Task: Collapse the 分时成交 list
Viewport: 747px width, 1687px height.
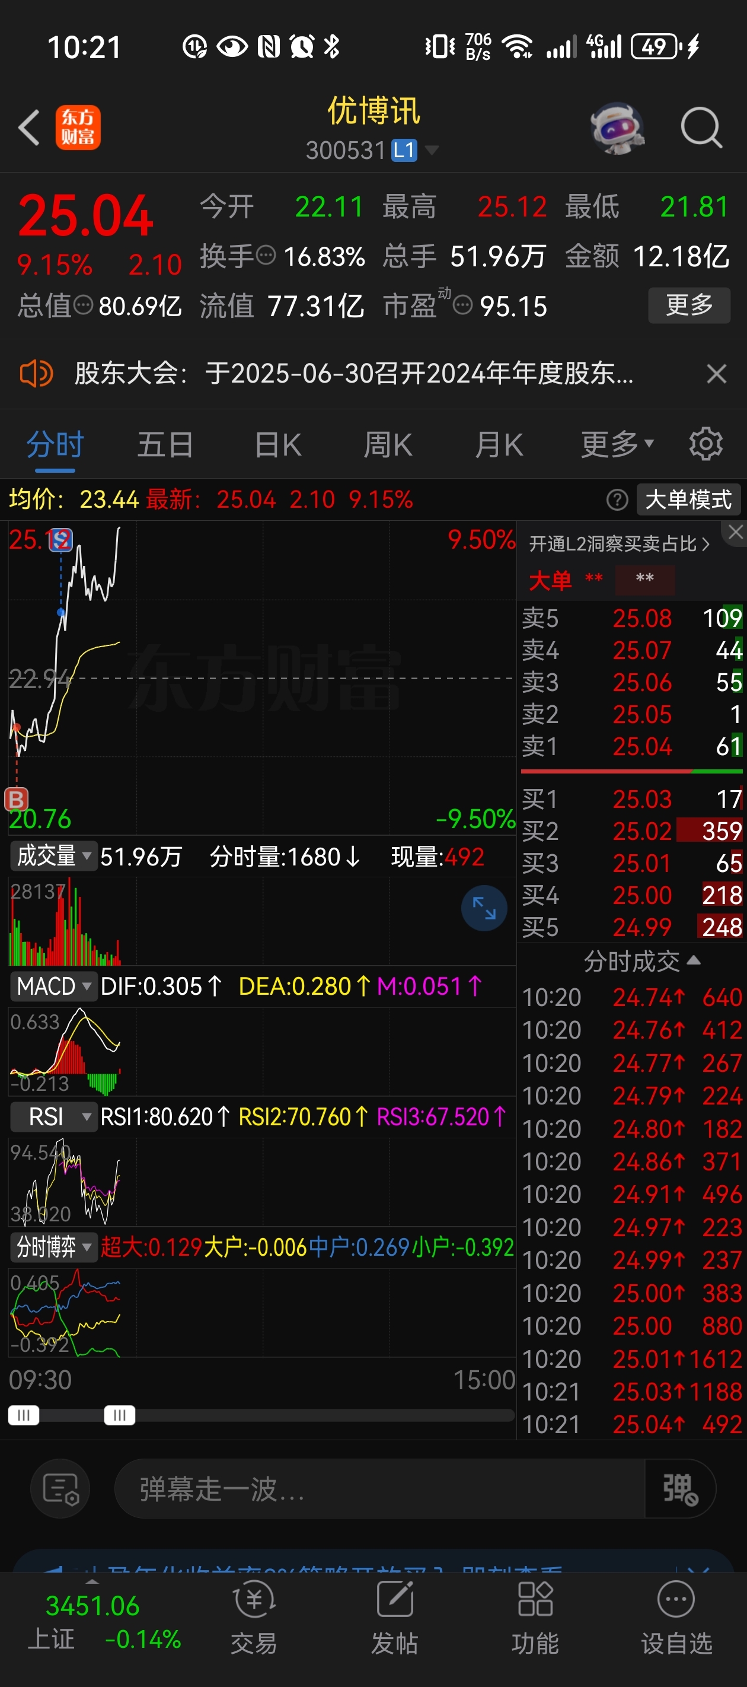Action: 641,962
